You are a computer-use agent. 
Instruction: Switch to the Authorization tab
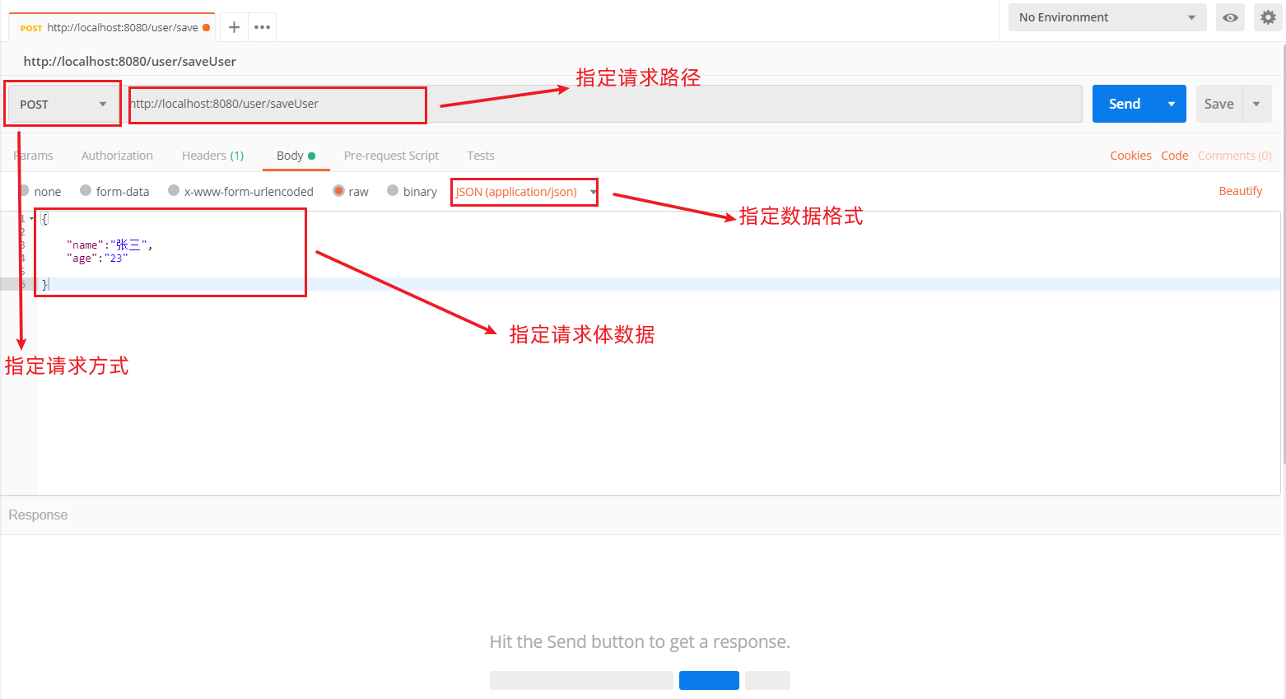[117, 156]
